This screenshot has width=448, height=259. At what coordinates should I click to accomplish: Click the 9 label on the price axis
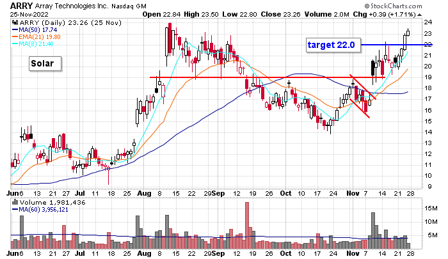click(429, 187)
